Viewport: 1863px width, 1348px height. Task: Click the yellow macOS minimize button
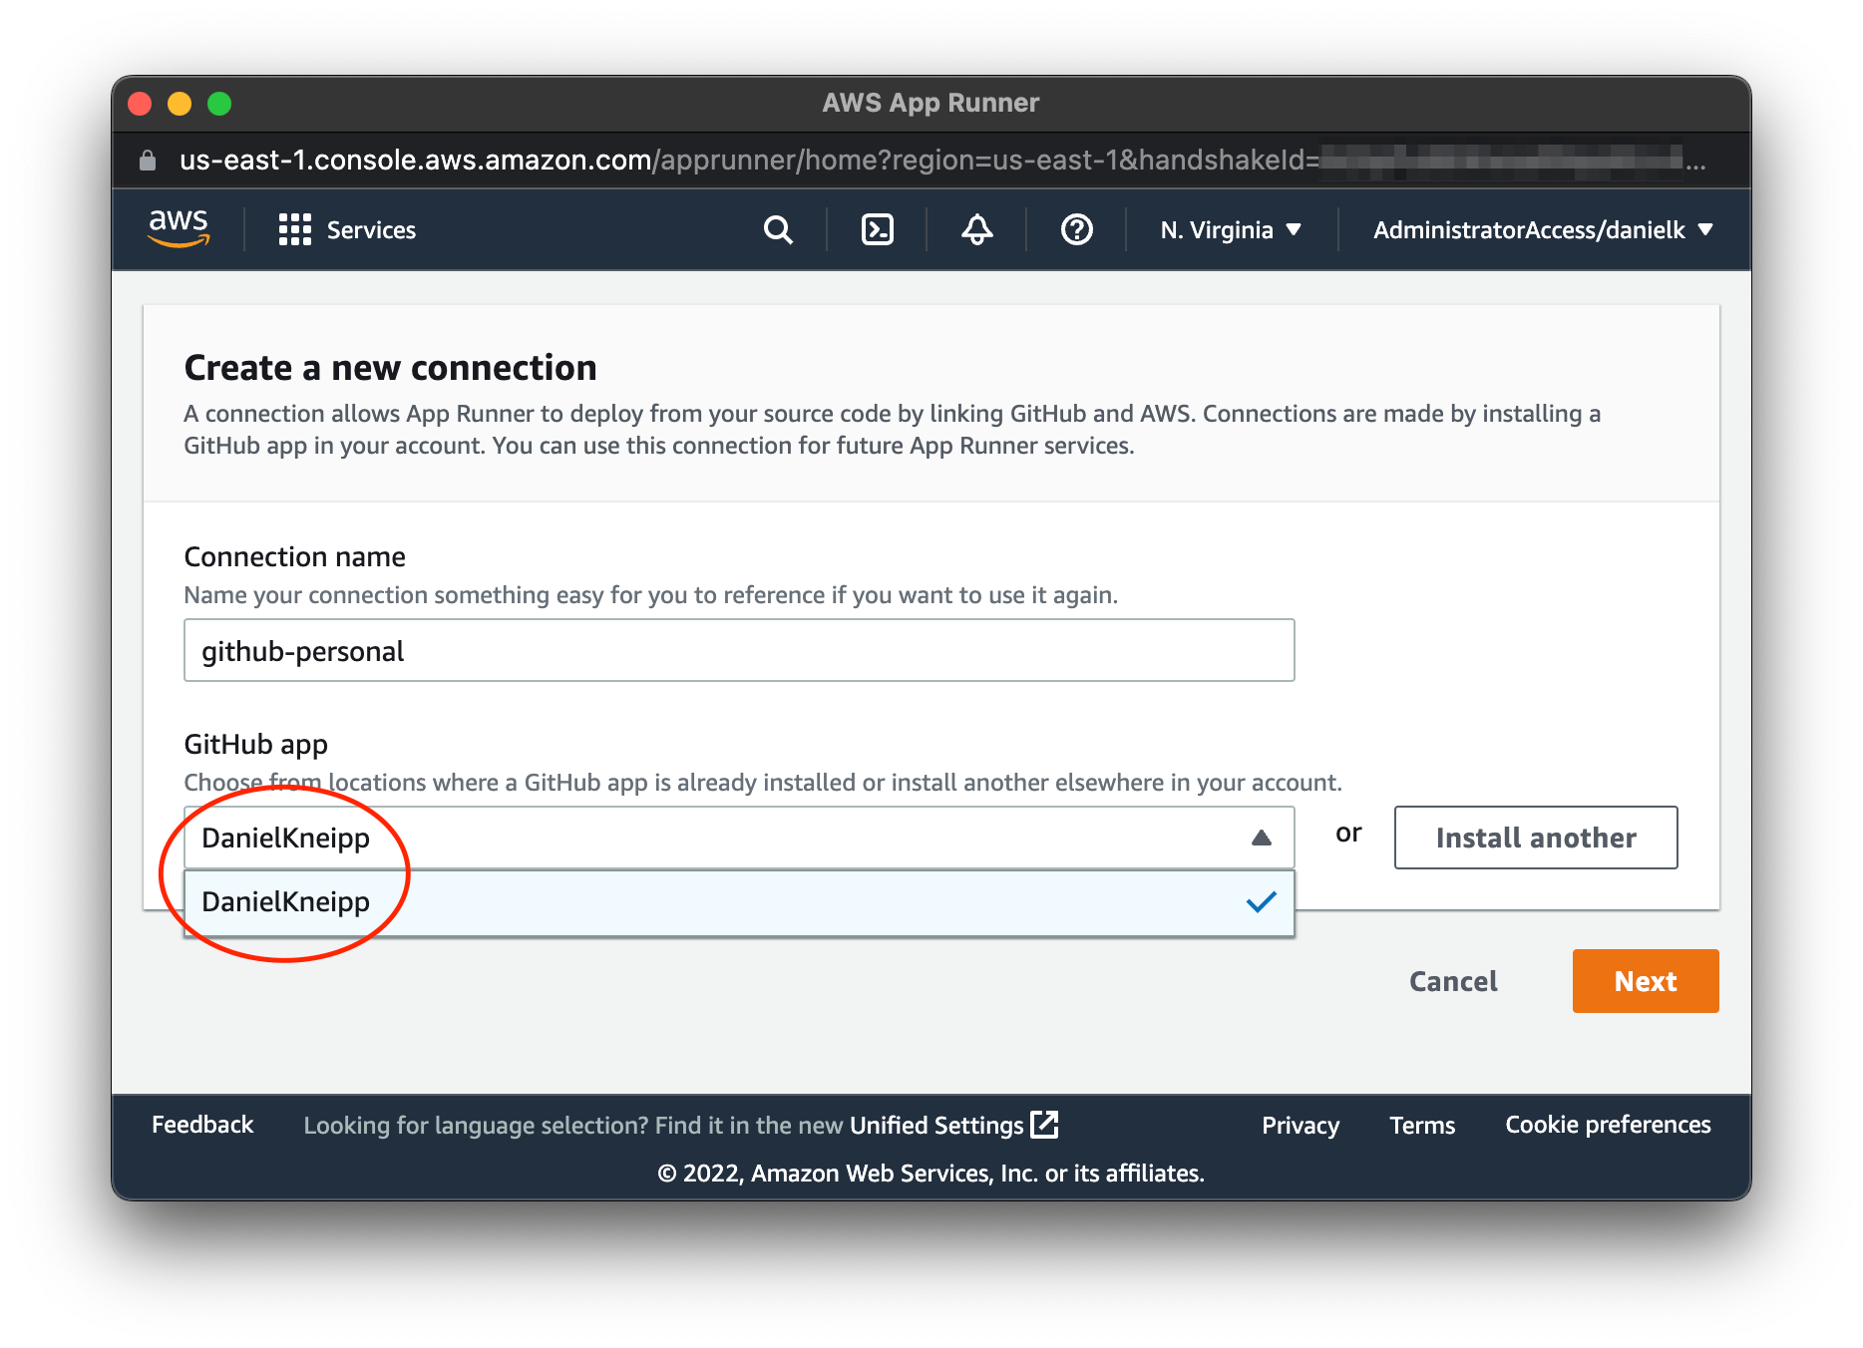point(180,104)
